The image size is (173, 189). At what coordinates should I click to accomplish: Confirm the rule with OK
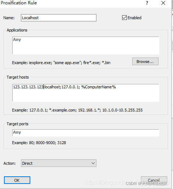point(17,180)
